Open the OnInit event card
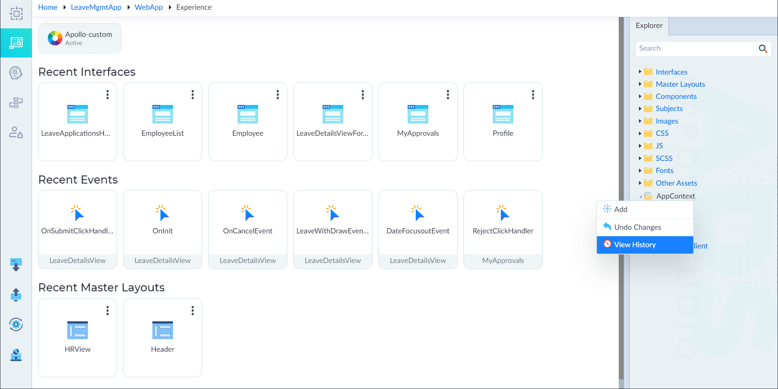Image resolution: width=778 pixels, height=389 pixels. pos(162,229)
